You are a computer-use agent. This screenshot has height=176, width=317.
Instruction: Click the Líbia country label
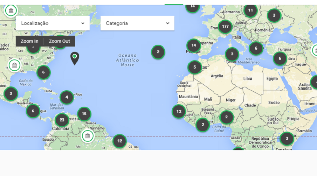248,79
